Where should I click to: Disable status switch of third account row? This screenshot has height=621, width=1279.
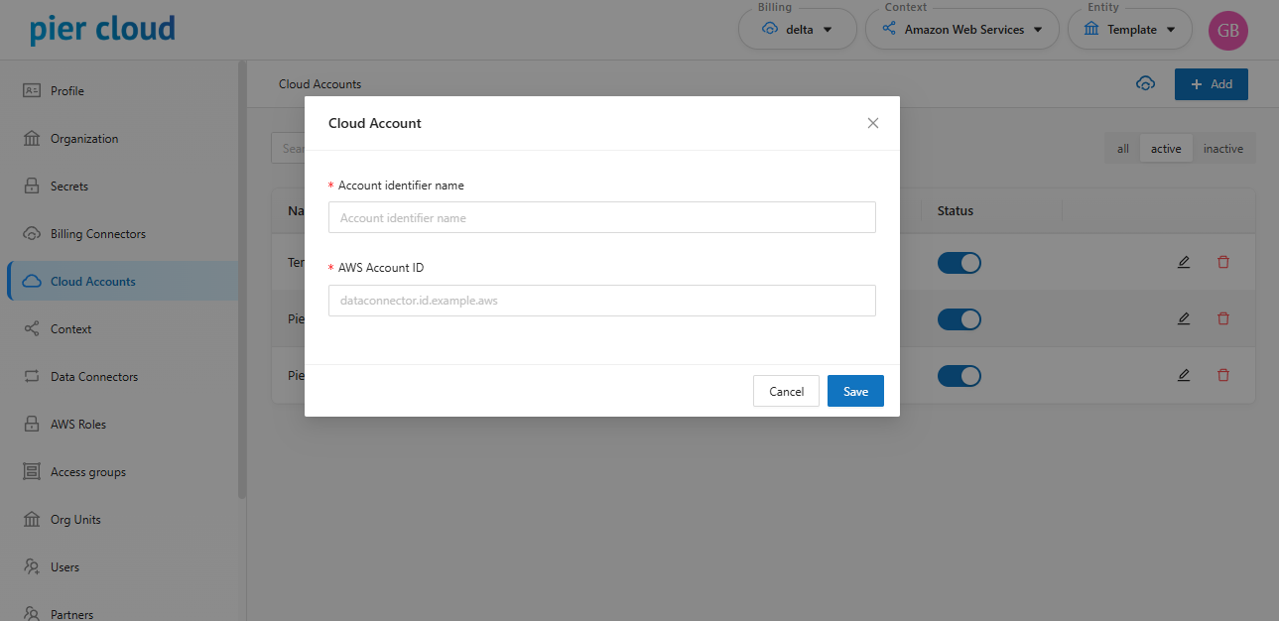pos(959,376)
